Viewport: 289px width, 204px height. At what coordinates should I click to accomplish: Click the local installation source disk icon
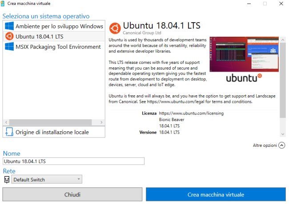tap(9, 132)
